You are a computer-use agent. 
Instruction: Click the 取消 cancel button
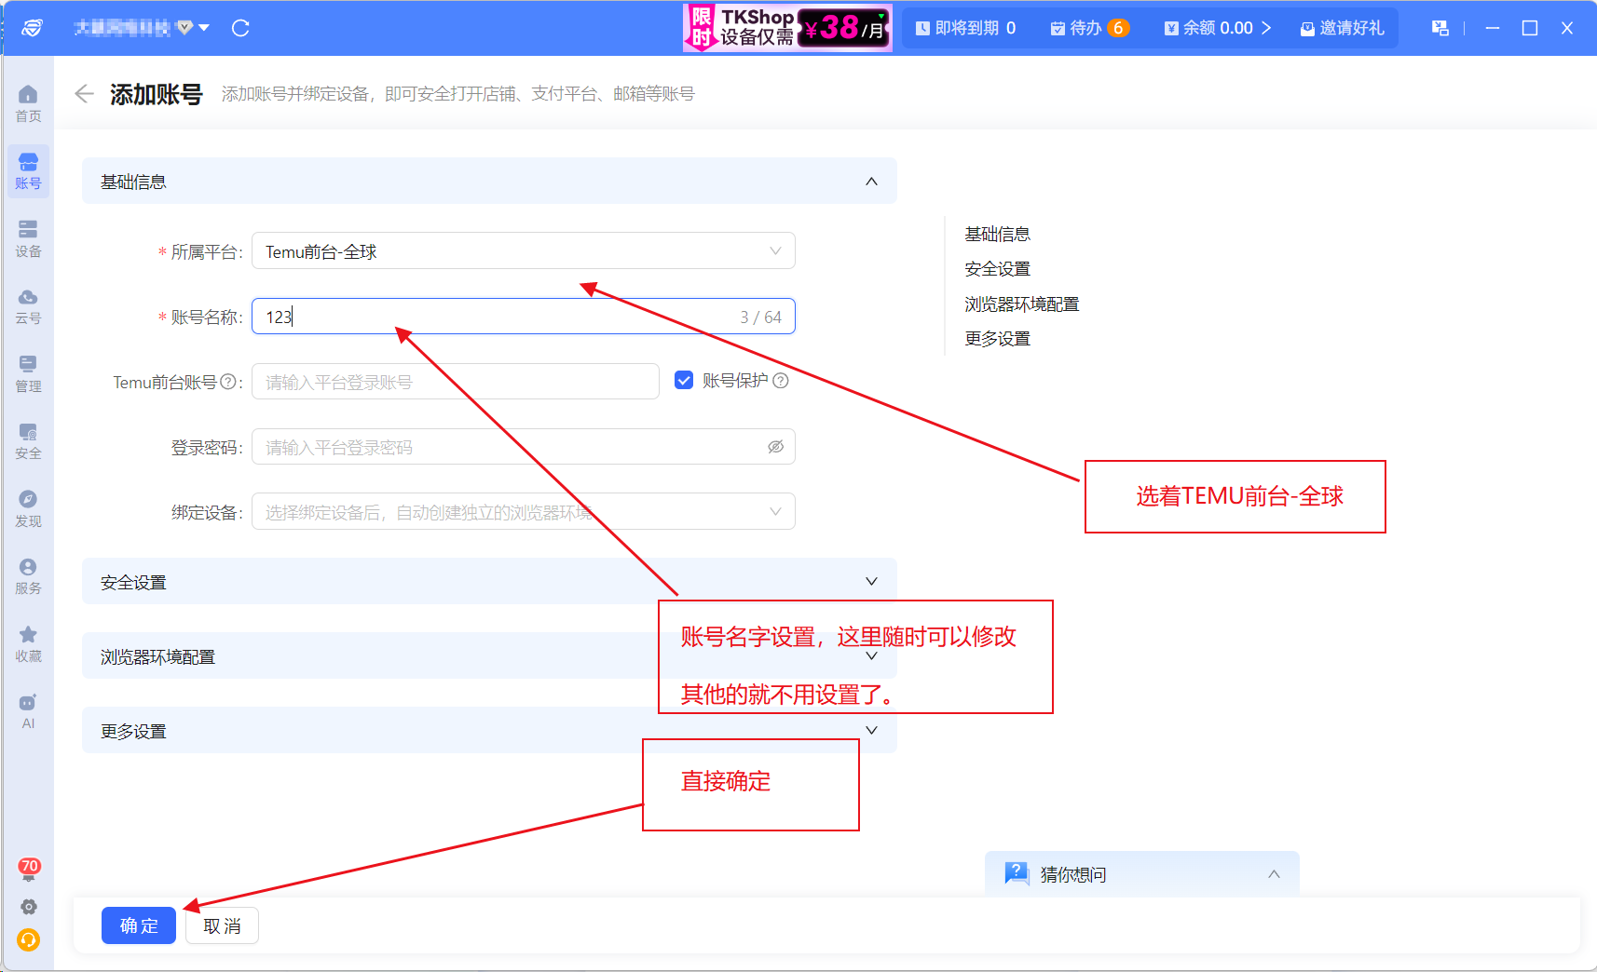pyautogui.click(x=222, y=925)
